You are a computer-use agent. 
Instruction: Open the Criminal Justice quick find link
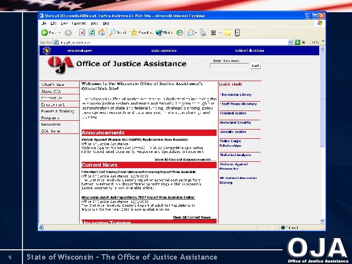click(x=233, y=113)
